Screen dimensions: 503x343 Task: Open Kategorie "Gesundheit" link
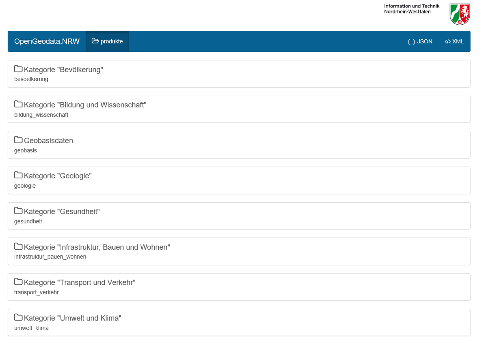tap(62, 211)
